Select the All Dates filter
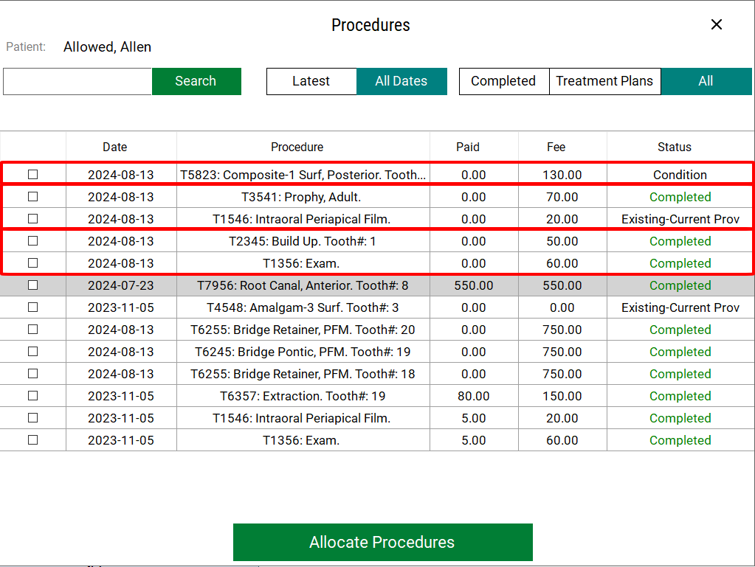Screen dimensions: 755x567 click(x=401, y=81)
